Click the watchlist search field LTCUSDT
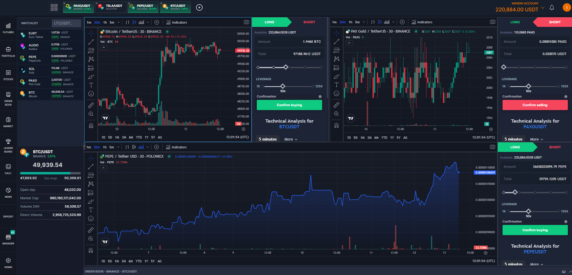Viewport: 572px width, 275px height. pos(66,23)
